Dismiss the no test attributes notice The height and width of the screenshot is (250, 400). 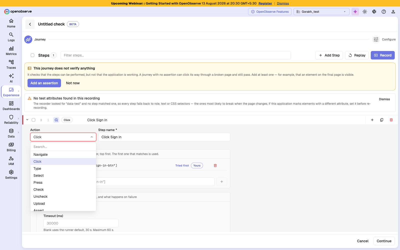[384, 99]
